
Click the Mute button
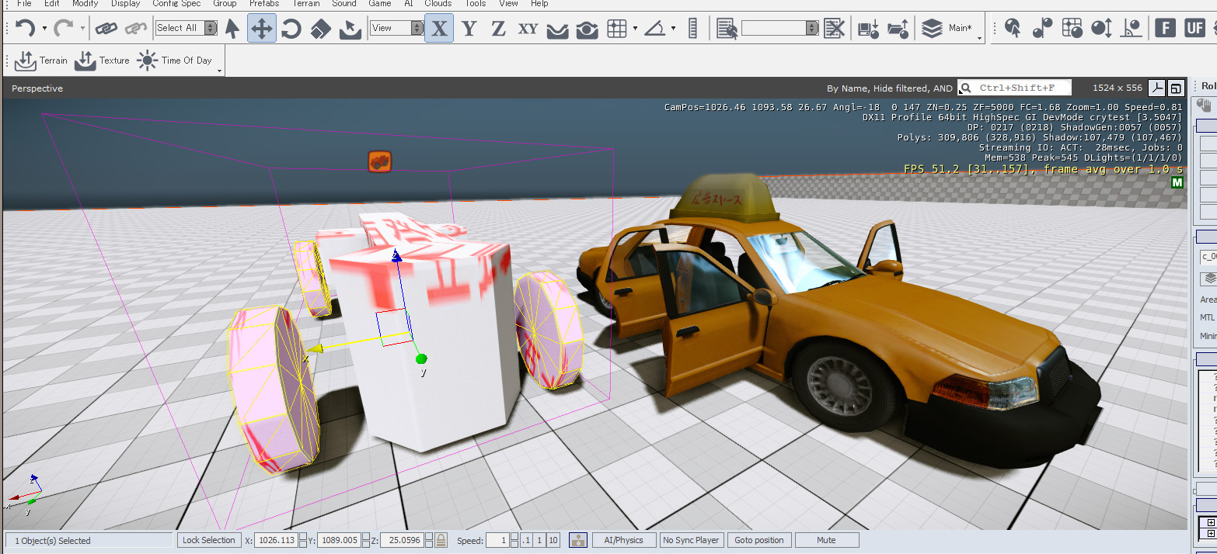tap(827, 540)
